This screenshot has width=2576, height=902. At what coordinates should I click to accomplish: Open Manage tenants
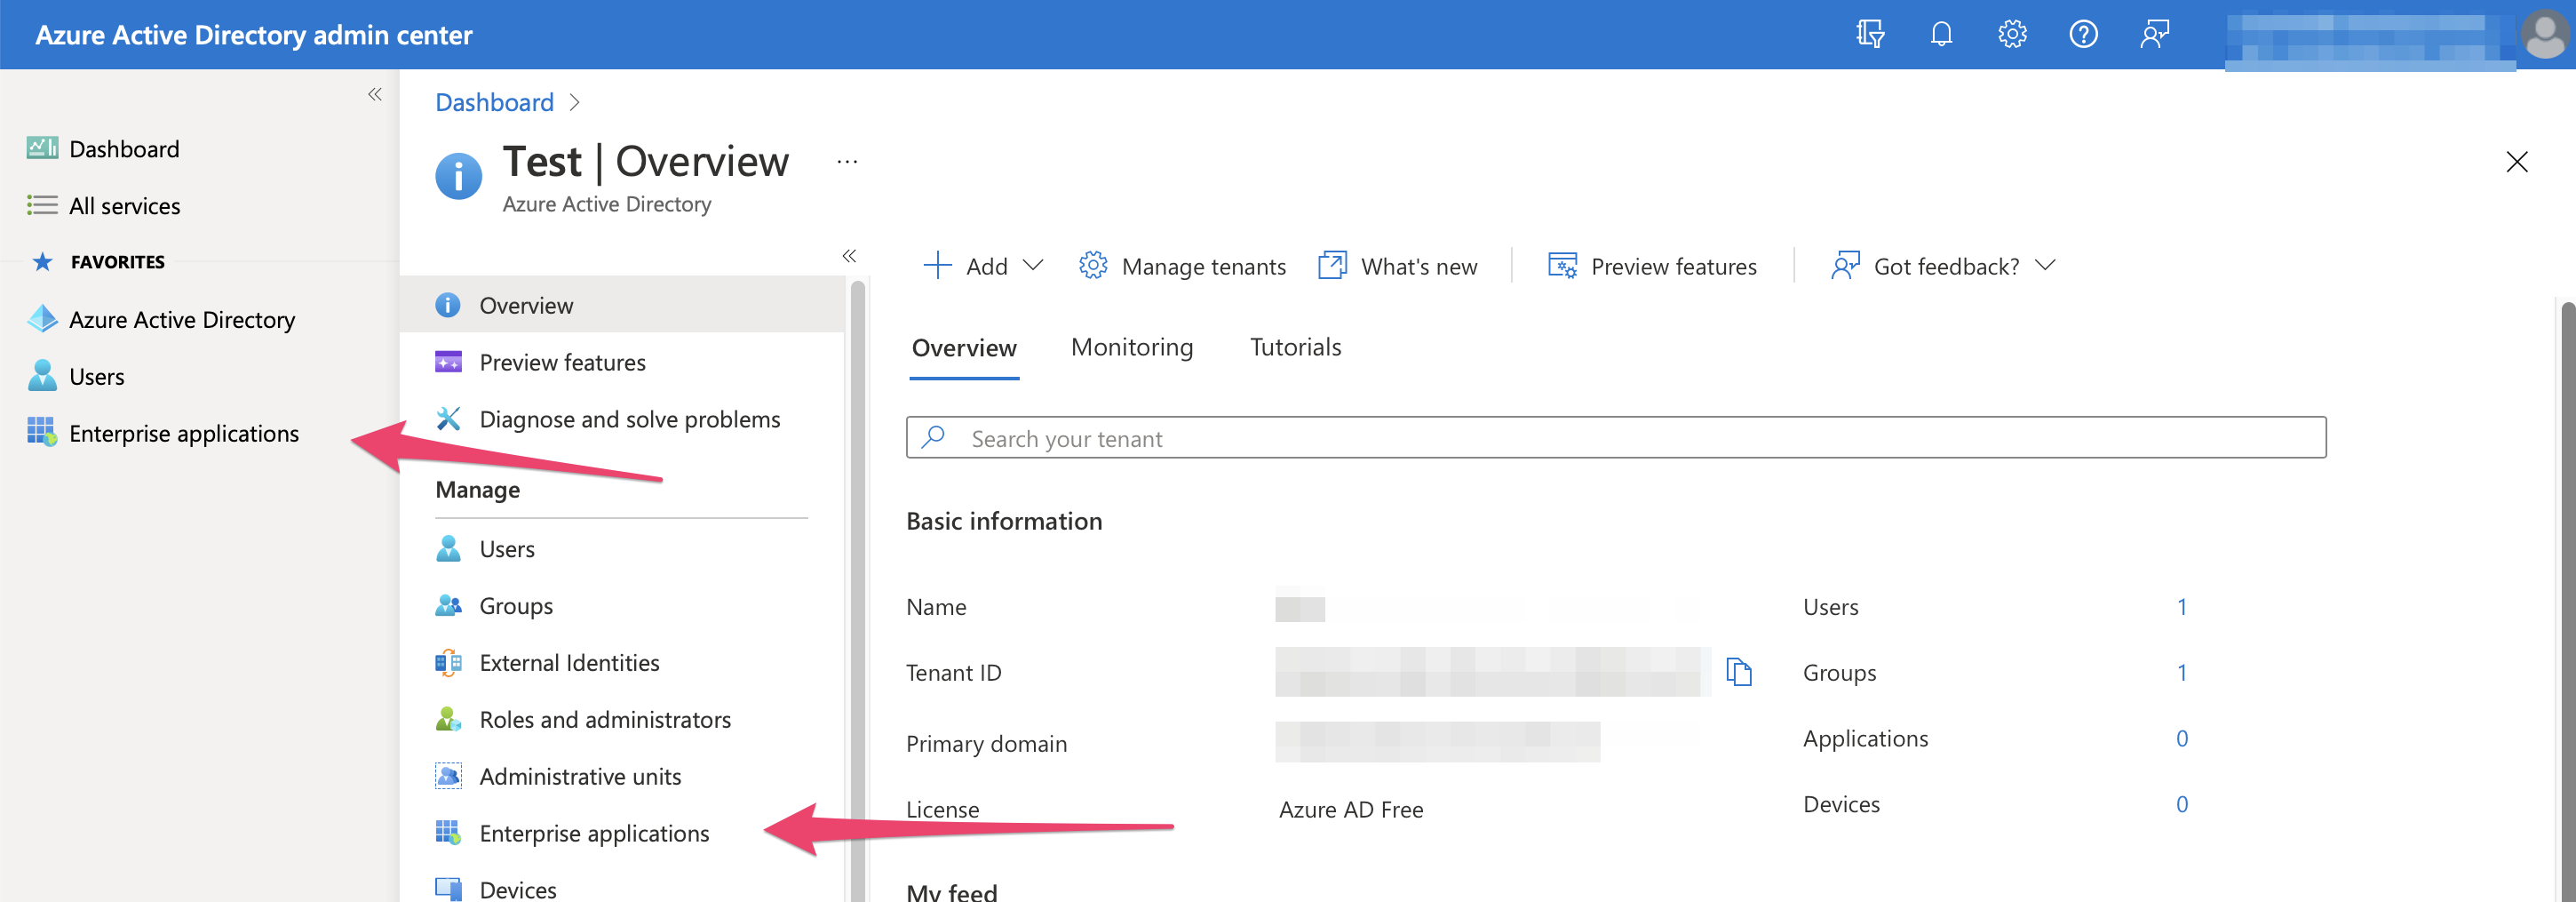pyautogui.click(x=1183, y=266)
